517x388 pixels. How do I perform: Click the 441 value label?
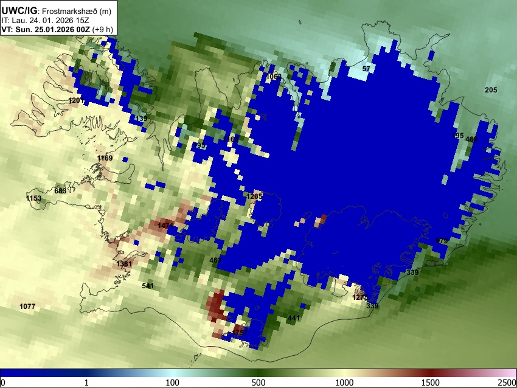[x=294, y=318]
